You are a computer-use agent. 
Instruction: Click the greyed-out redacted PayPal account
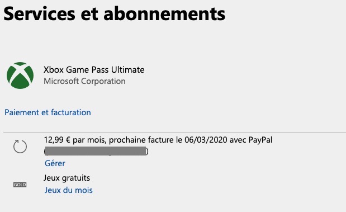click(96, 151)
